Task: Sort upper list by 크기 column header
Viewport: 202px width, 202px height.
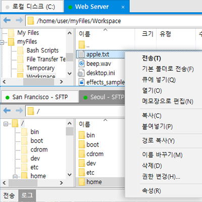Action: pos(145,34)
